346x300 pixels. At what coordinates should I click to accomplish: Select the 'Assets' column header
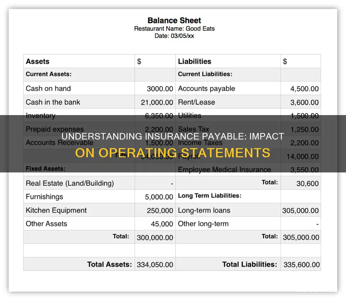click(x=38, y=61)
